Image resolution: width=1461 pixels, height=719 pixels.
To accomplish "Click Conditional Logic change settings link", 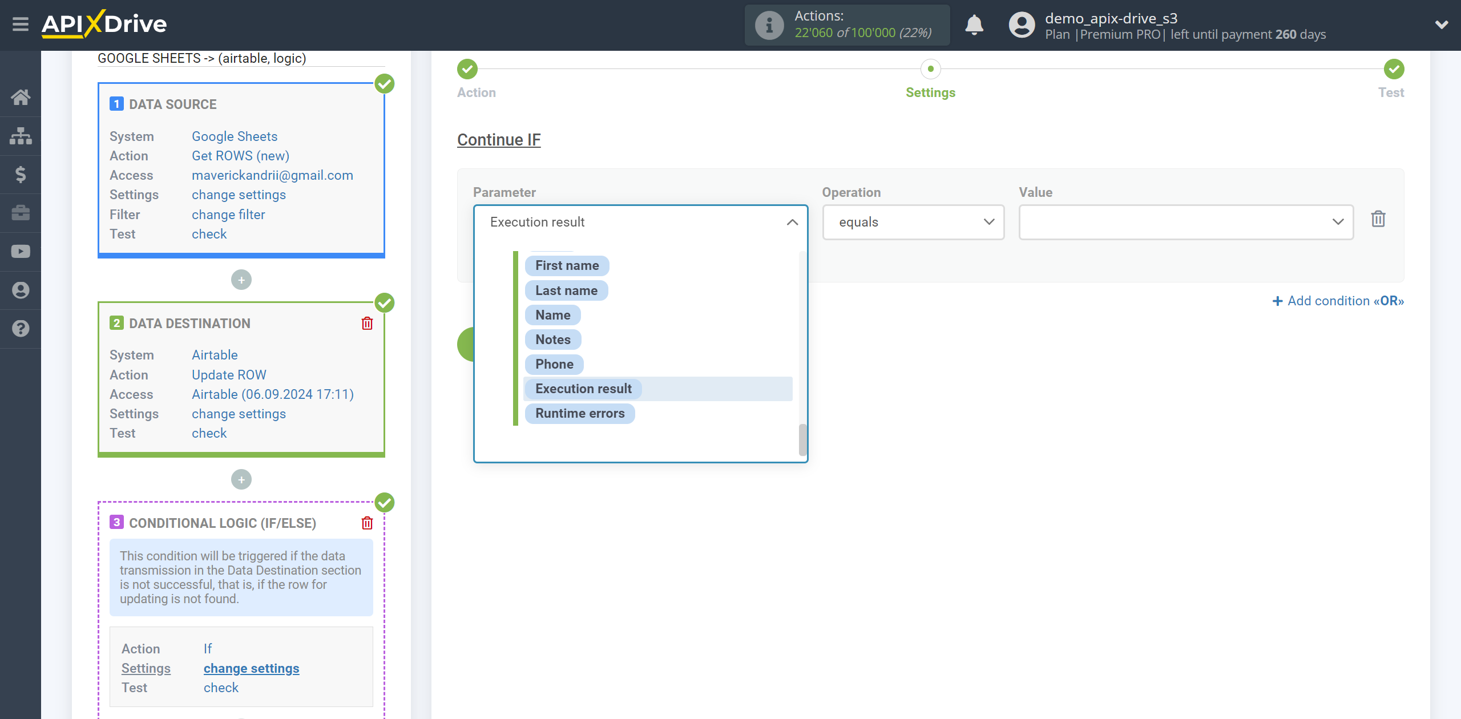I will coord(251,668).
